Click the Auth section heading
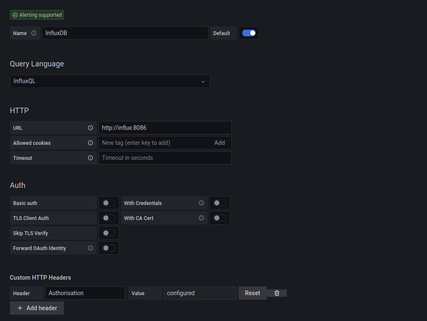The height and width of the screenshot is (321, 427). pos(18,185)
